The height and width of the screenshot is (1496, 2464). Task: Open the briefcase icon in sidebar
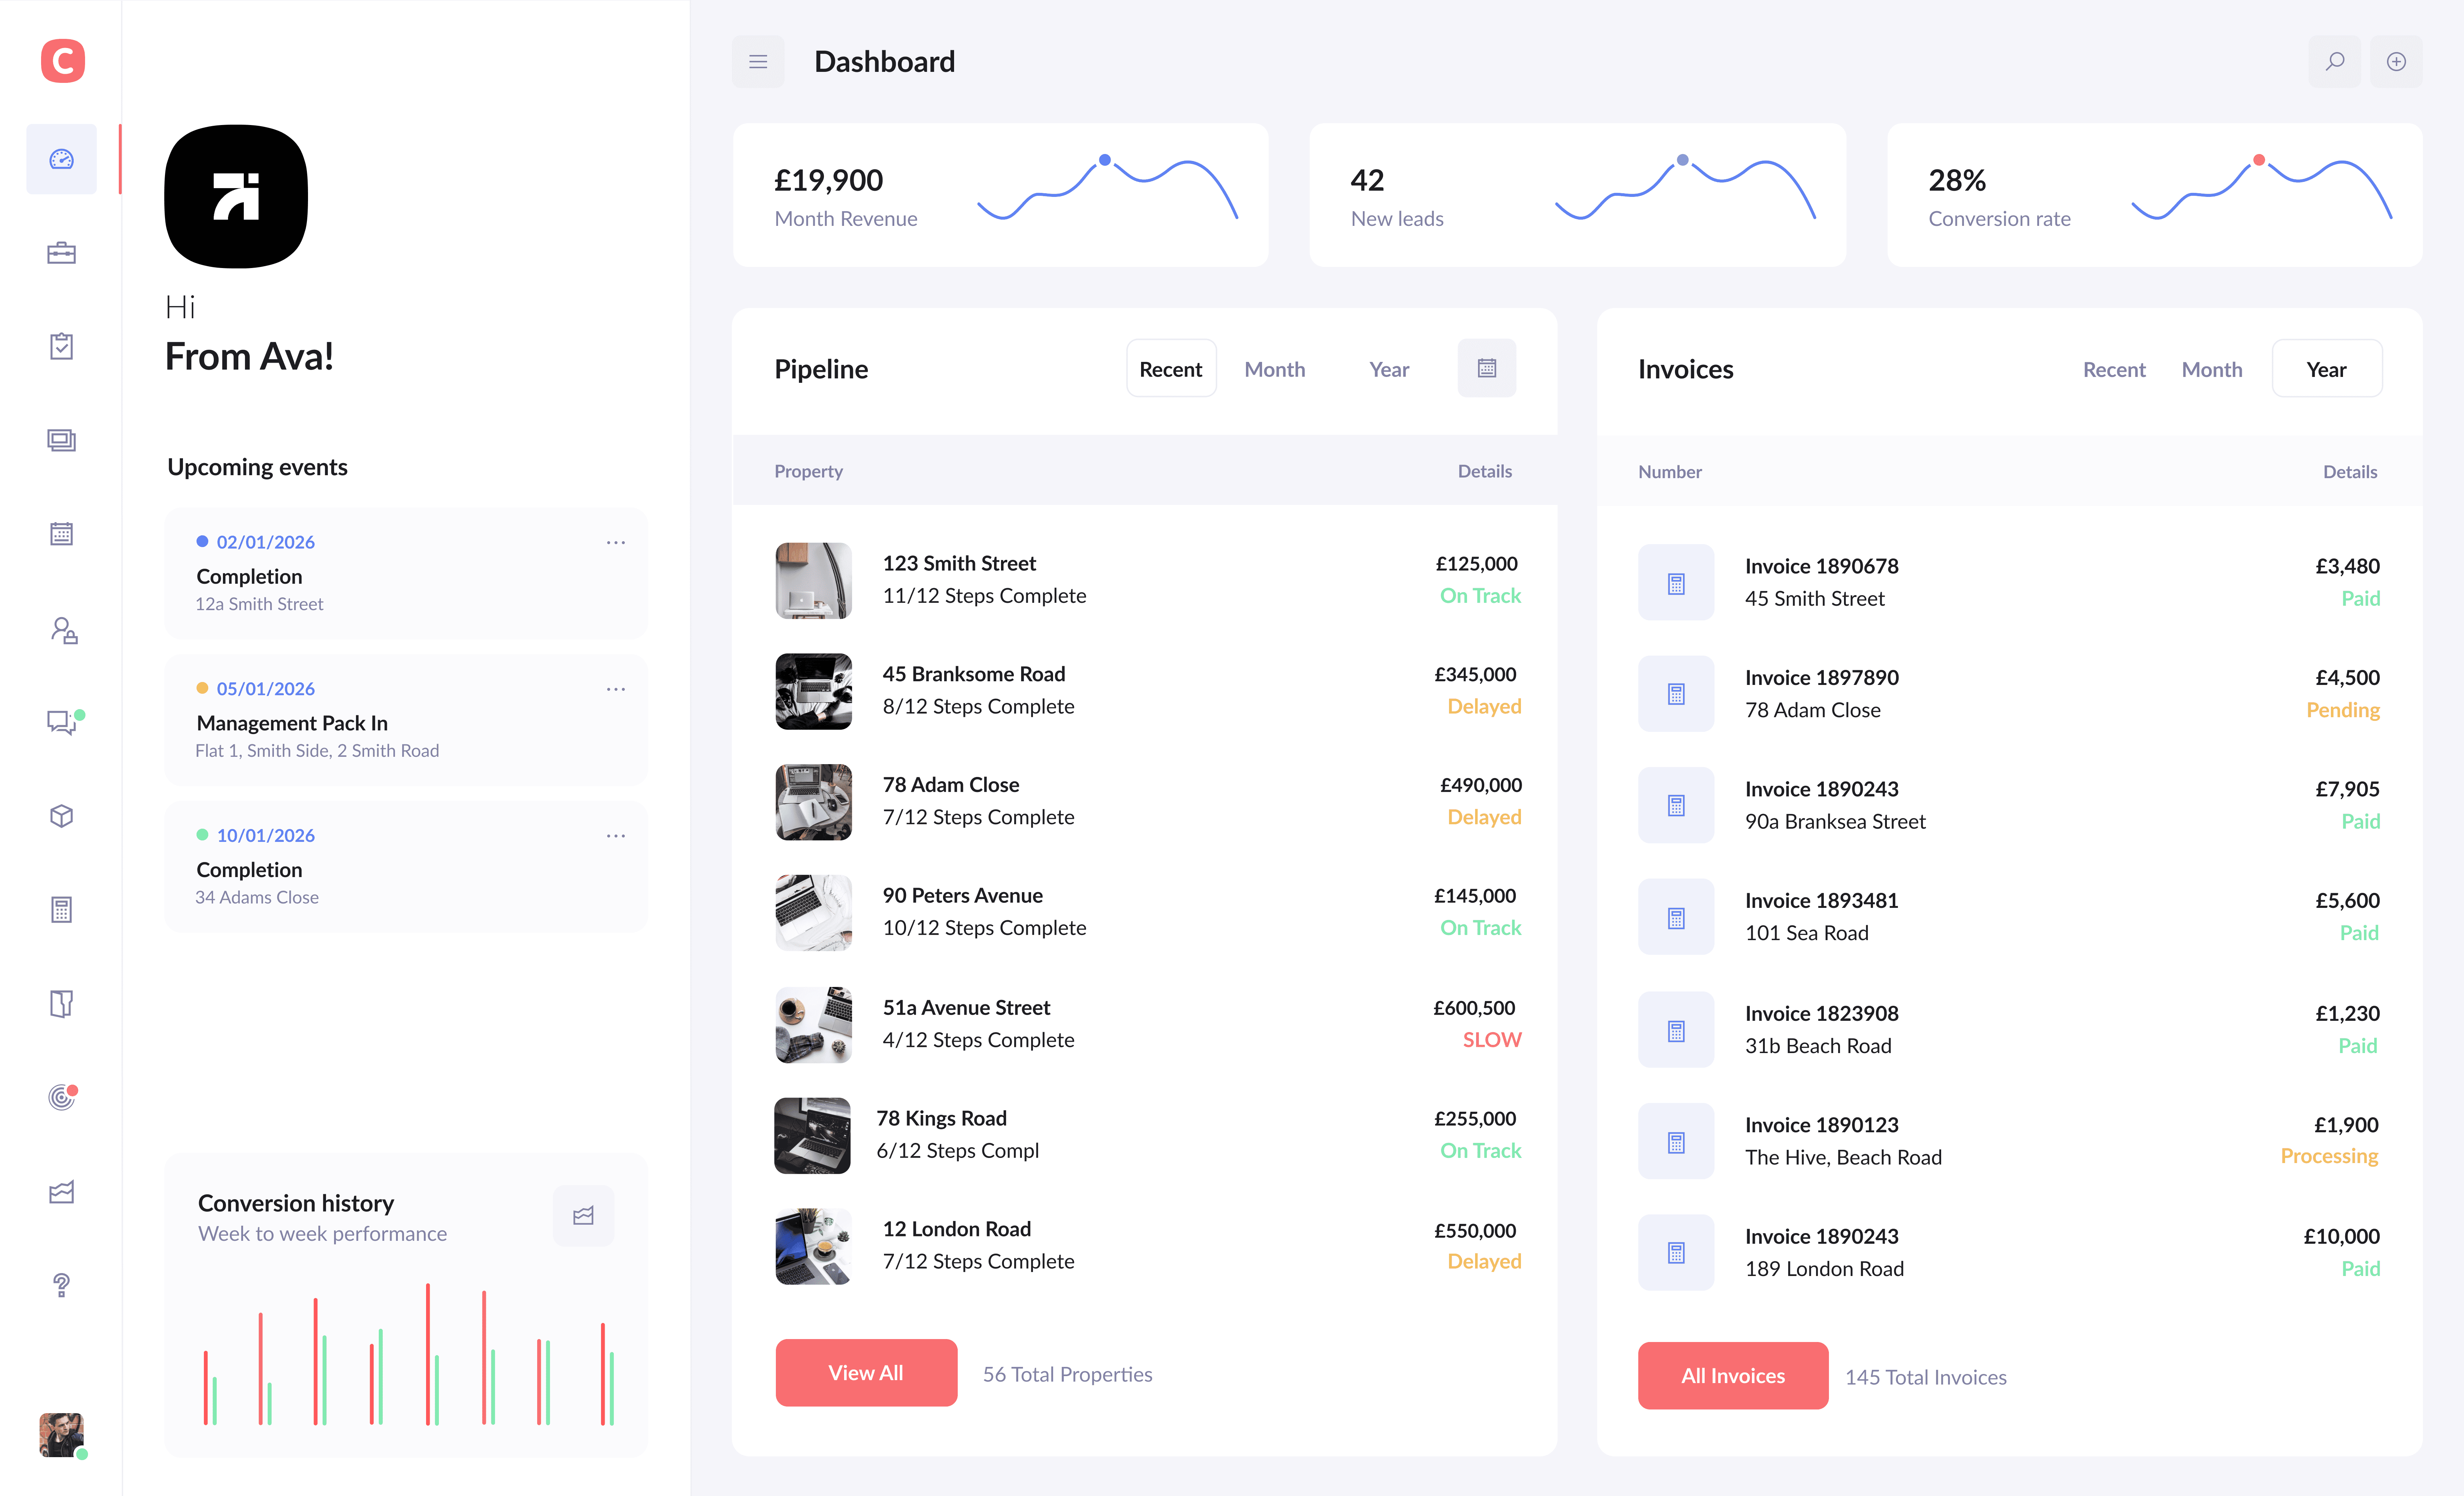pos(61,253)
